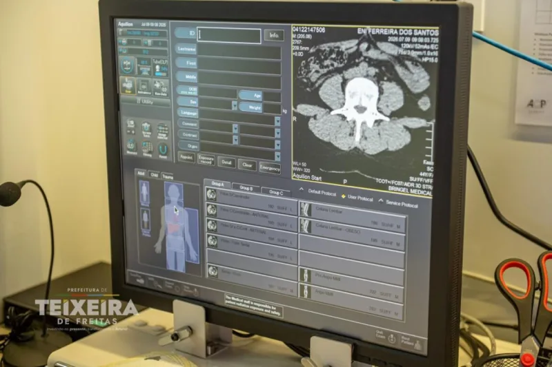Click the Clear button

247,165
